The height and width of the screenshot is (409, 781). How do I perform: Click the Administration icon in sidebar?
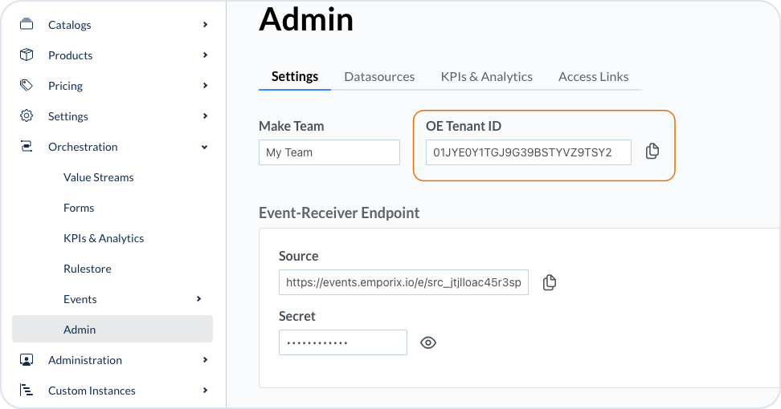27,360
